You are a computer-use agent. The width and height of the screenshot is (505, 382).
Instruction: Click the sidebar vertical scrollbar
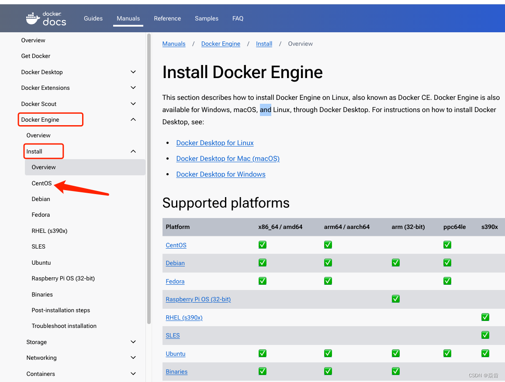(149, 178)
